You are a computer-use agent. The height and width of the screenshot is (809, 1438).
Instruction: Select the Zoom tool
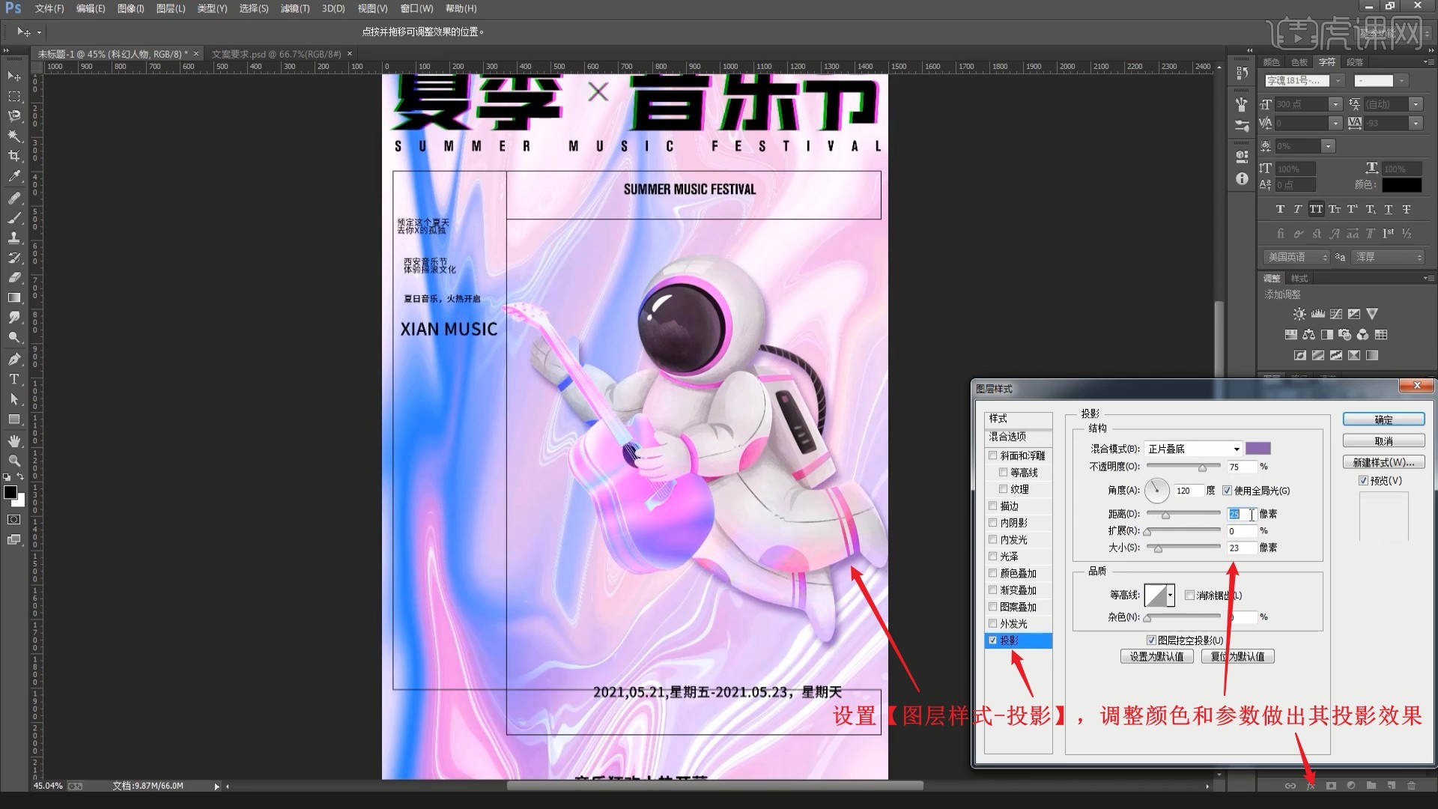[14, 461]
